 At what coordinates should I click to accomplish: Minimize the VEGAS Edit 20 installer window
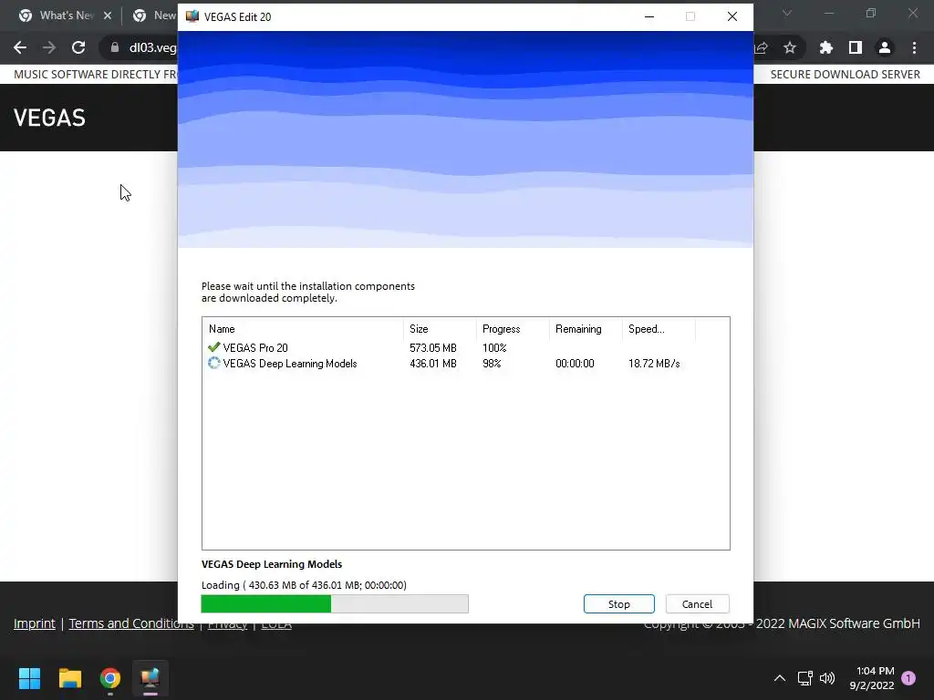point(649,16)
